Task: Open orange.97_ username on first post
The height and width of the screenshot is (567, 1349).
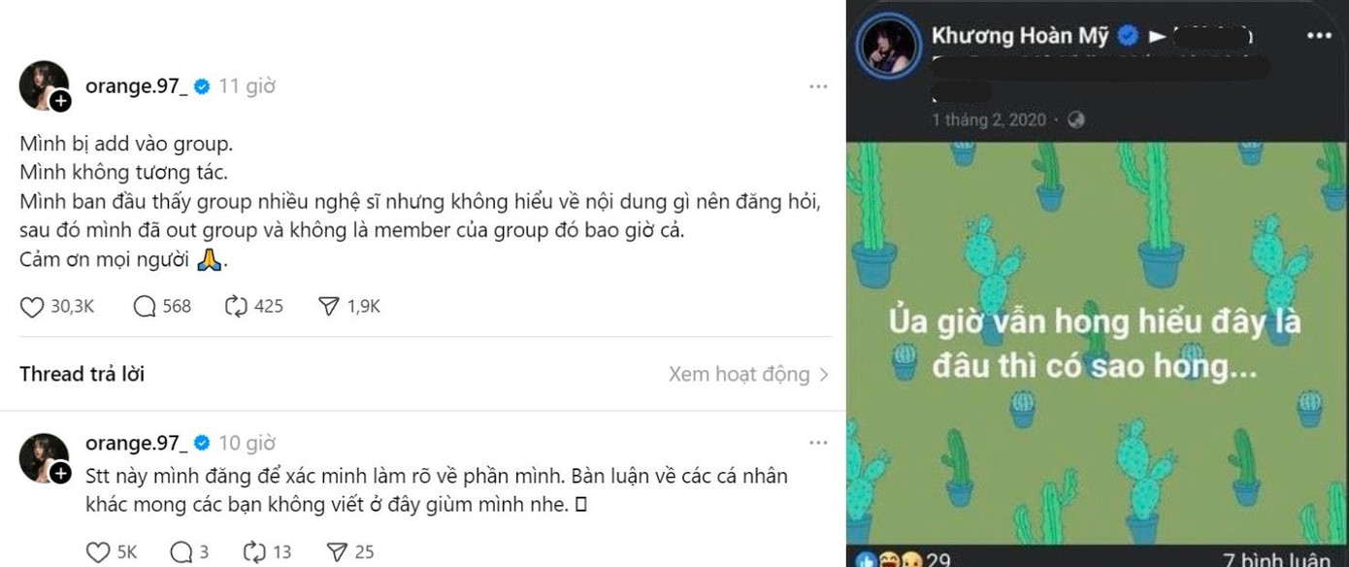Action: point(137,86)
